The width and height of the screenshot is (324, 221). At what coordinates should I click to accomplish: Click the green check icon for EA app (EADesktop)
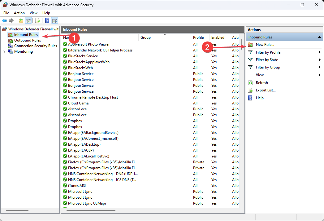[65, 144]
